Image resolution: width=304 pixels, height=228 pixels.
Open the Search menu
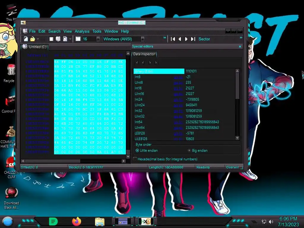54,31
